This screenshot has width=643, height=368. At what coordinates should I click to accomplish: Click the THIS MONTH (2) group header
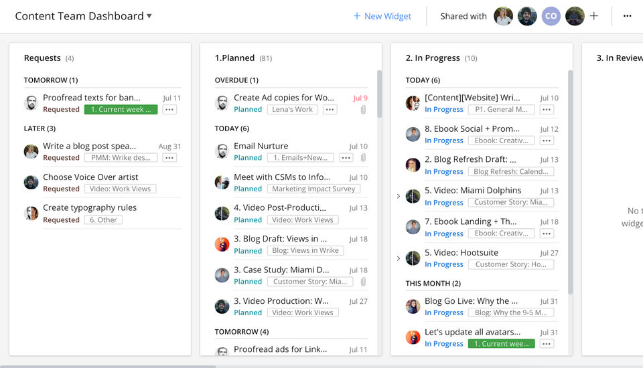click(433, 284)
